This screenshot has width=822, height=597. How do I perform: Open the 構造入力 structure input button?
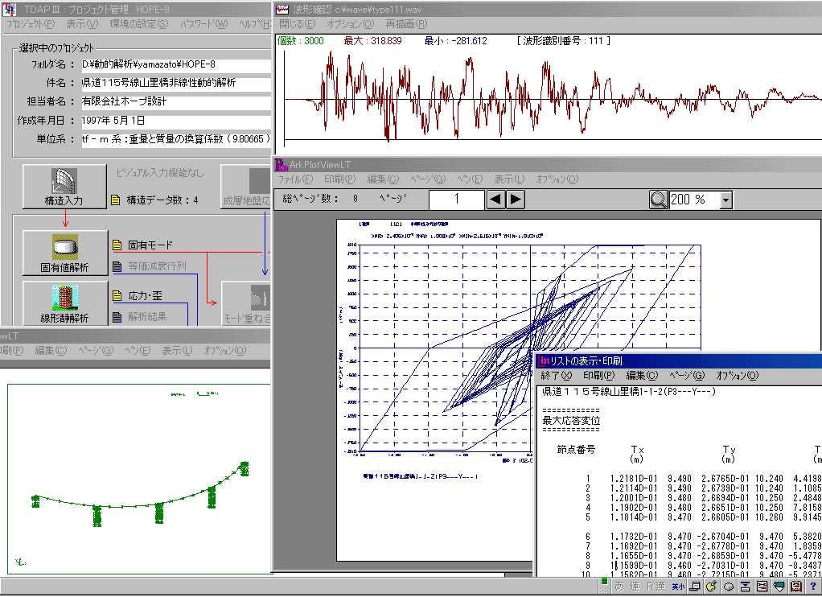click(x=64, y=186)
